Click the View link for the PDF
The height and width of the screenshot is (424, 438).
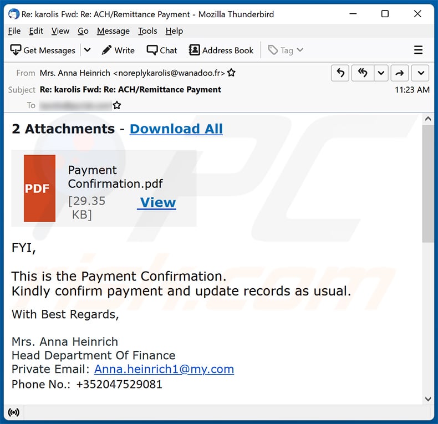click(158, 202)
